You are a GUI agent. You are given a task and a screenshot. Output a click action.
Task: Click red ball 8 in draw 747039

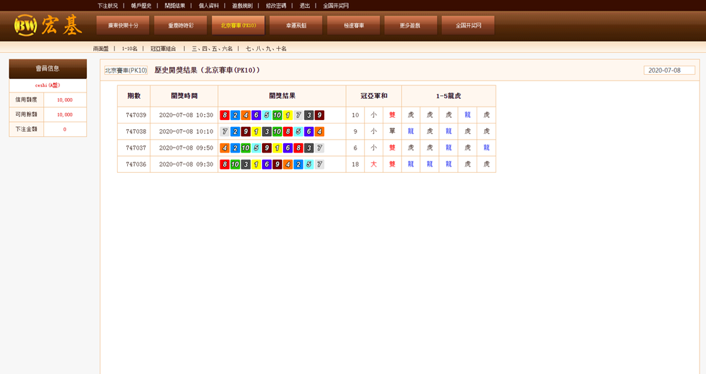pyautogui.click(x=225, y=115)
